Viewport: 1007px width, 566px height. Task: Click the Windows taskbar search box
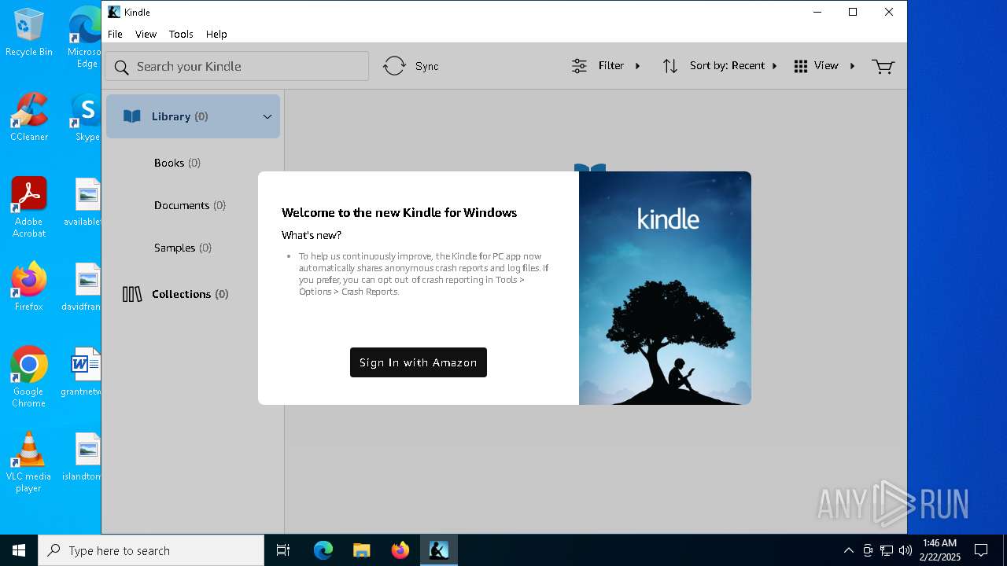[x=151, y=550]
